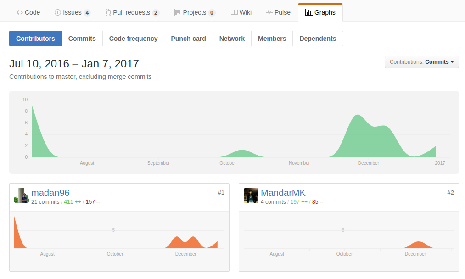Click the dropdown caret next to Commits
Viewport: 465px width, 279px height.
coord(453,61)
